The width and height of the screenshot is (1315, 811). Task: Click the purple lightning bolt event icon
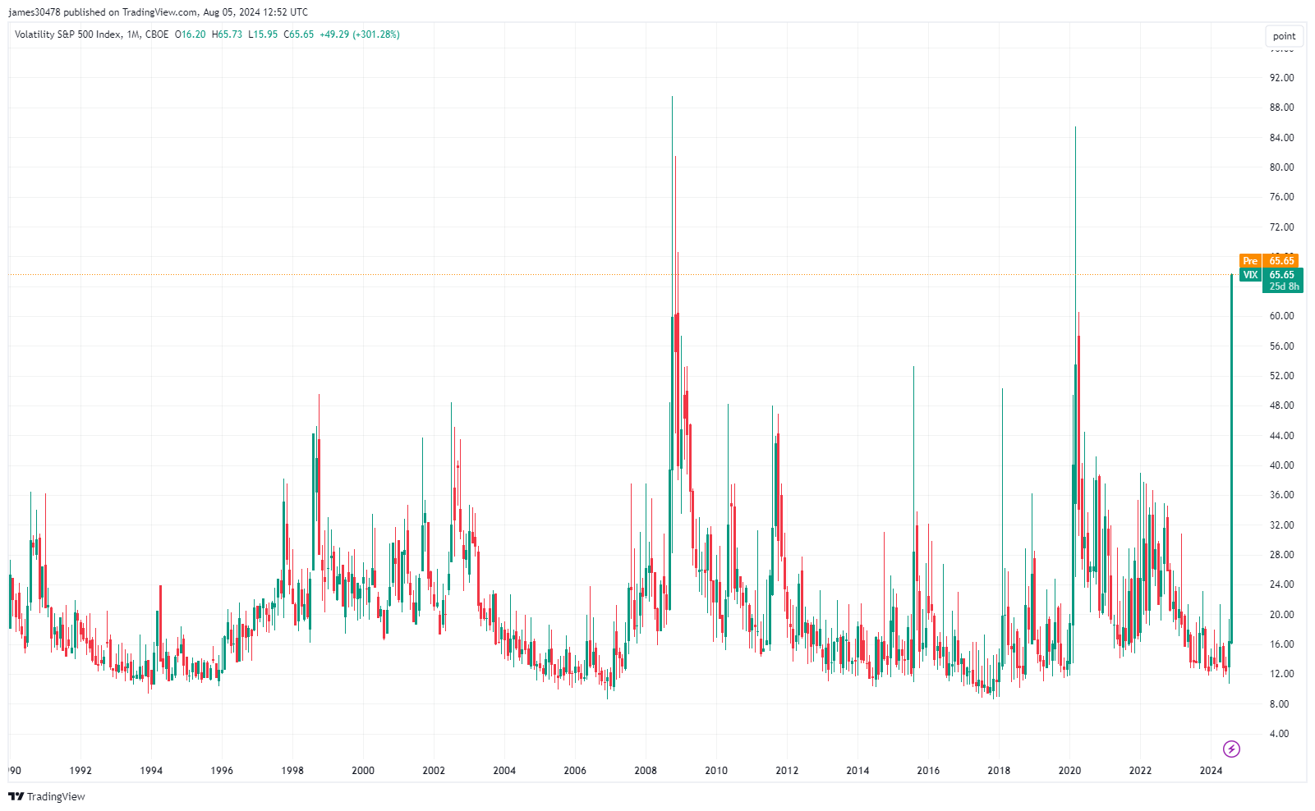1231,749
